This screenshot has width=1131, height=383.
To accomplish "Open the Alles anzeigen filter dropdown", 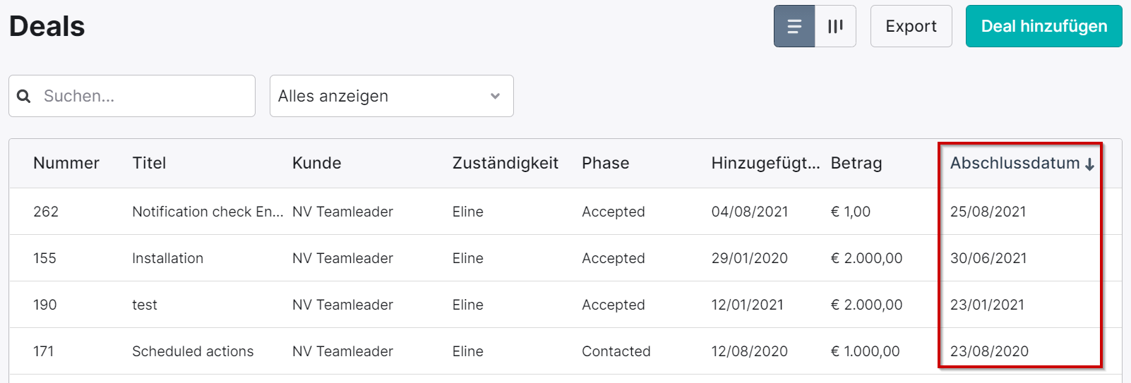I will 391,96.
